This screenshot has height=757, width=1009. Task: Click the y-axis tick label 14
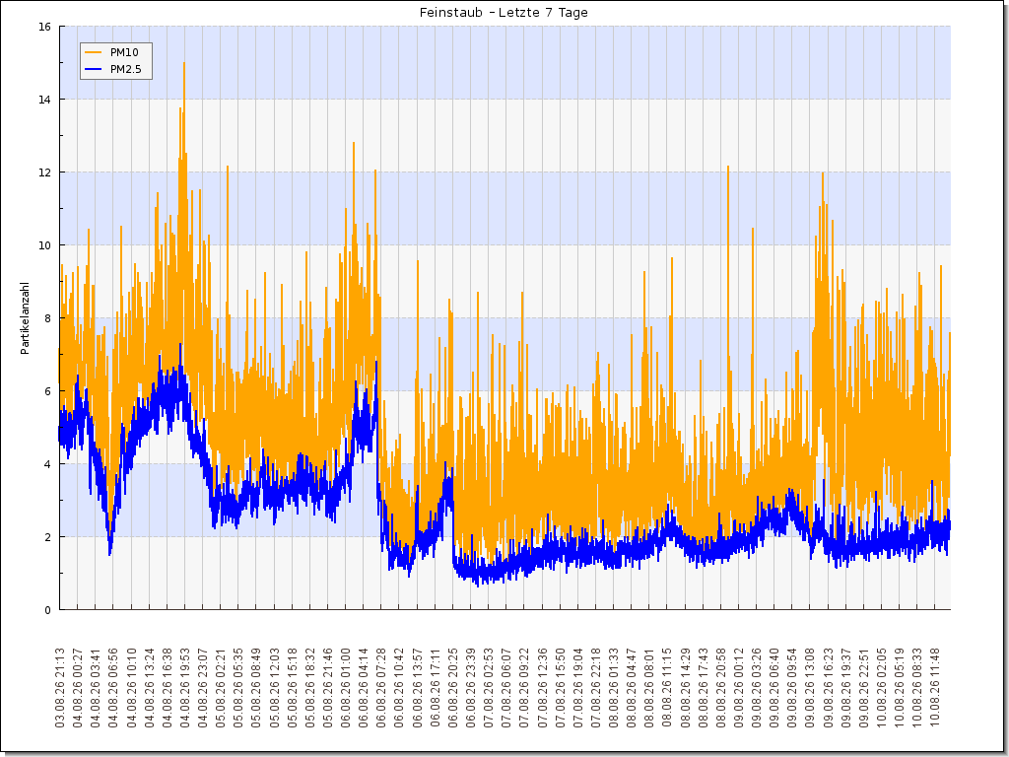(46, 100)
